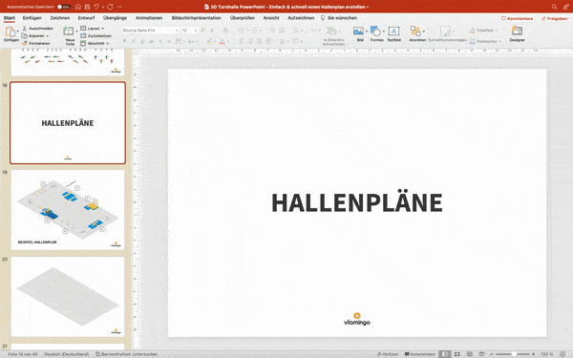Start slideshow icon in the status bar
This screenshot has height=358, width=573.
point(481,354)
